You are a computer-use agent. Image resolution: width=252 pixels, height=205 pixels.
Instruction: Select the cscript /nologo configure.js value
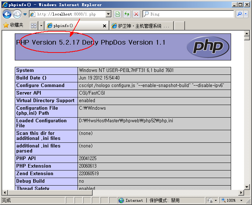pos(151,86)
